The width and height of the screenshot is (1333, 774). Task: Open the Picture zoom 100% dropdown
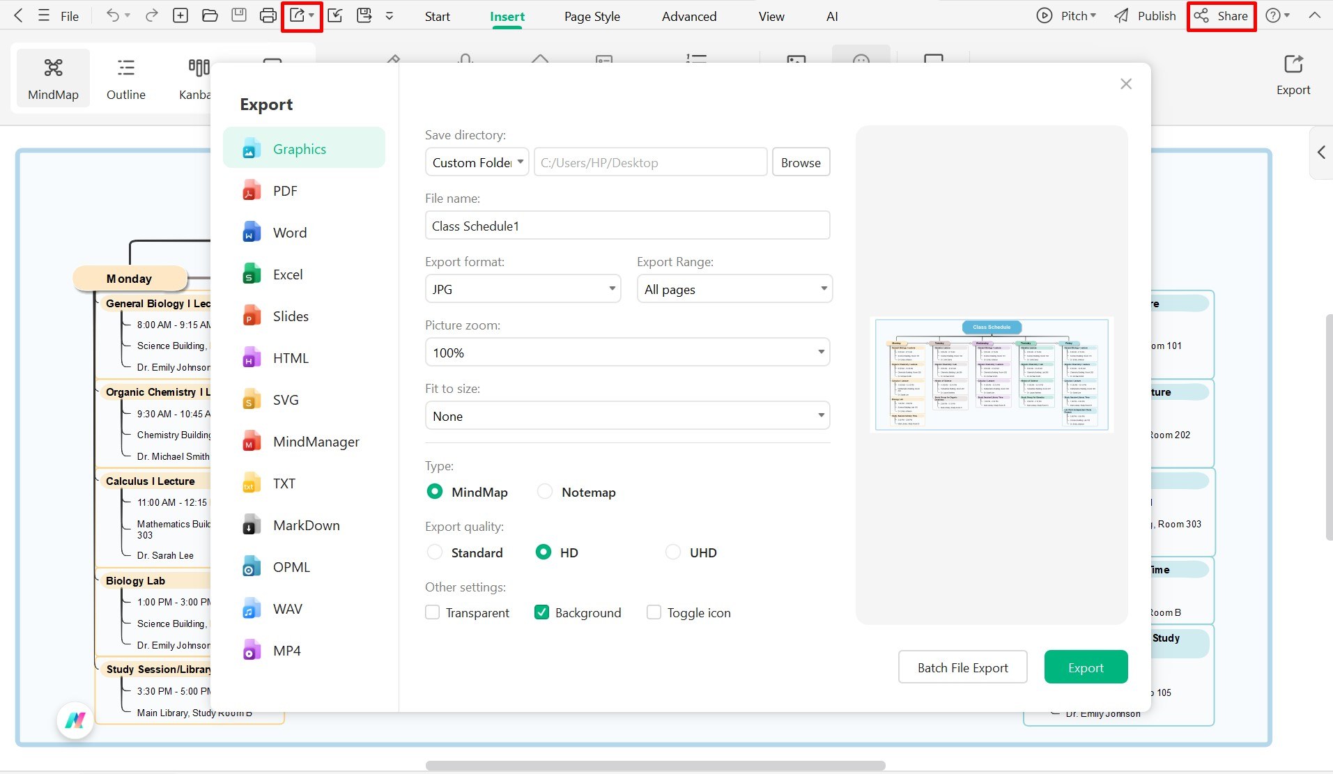627,352
